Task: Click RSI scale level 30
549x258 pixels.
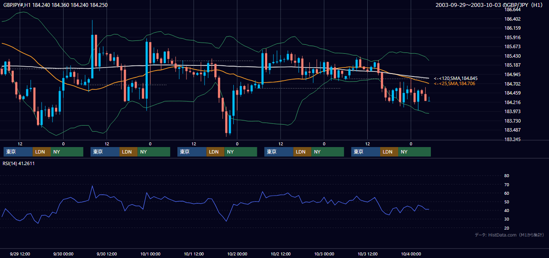Action: [506, 219]
